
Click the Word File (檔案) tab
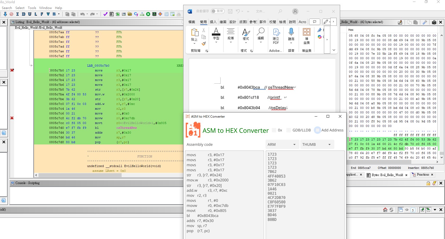(192, 22)
